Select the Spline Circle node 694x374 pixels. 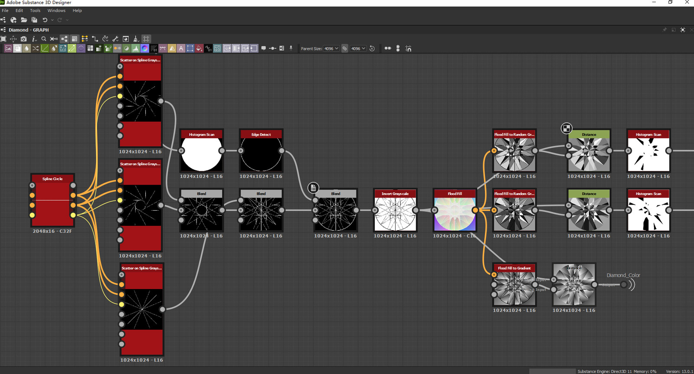click(x=52, y=200)
